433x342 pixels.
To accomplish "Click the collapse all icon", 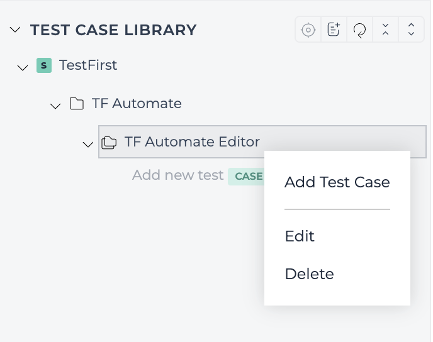I will (x=386, y=30).
